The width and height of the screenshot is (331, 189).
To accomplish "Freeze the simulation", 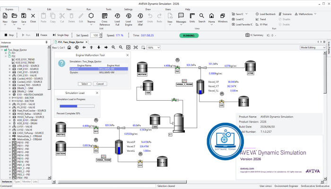I will tap(42, 35).
